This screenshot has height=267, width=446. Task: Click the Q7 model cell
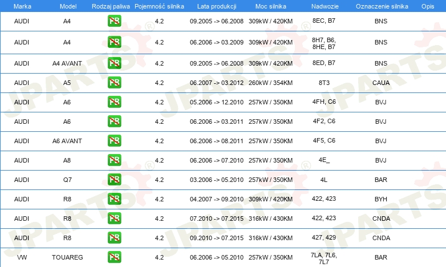[x=67, y=180]
